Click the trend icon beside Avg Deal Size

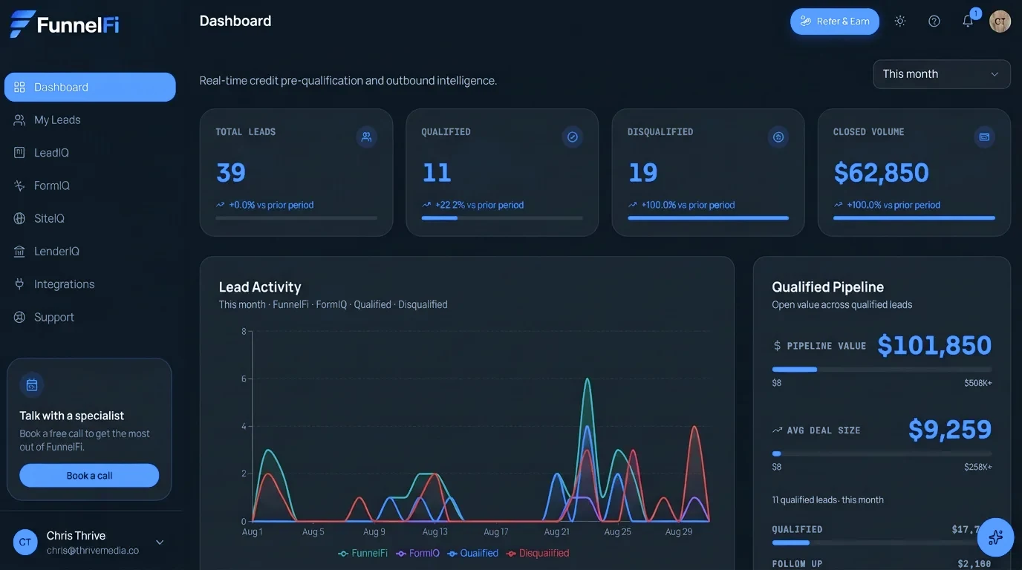click(x=777, y=430)
